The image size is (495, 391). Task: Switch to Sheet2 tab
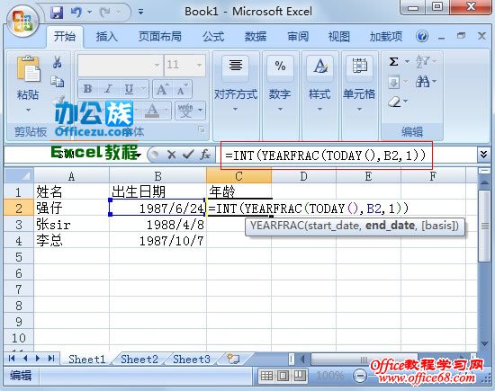point(139,360)
